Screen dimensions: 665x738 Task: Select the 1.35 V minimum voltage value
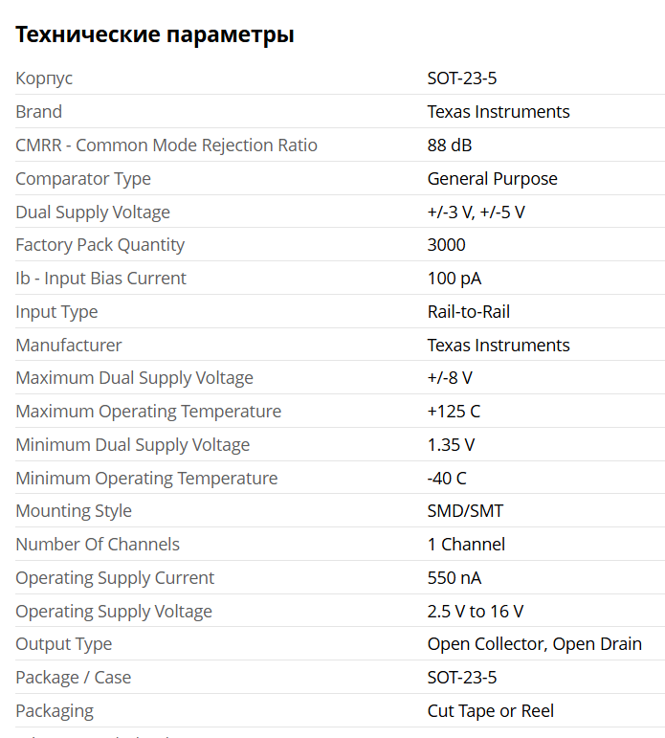tap(451, 445)
